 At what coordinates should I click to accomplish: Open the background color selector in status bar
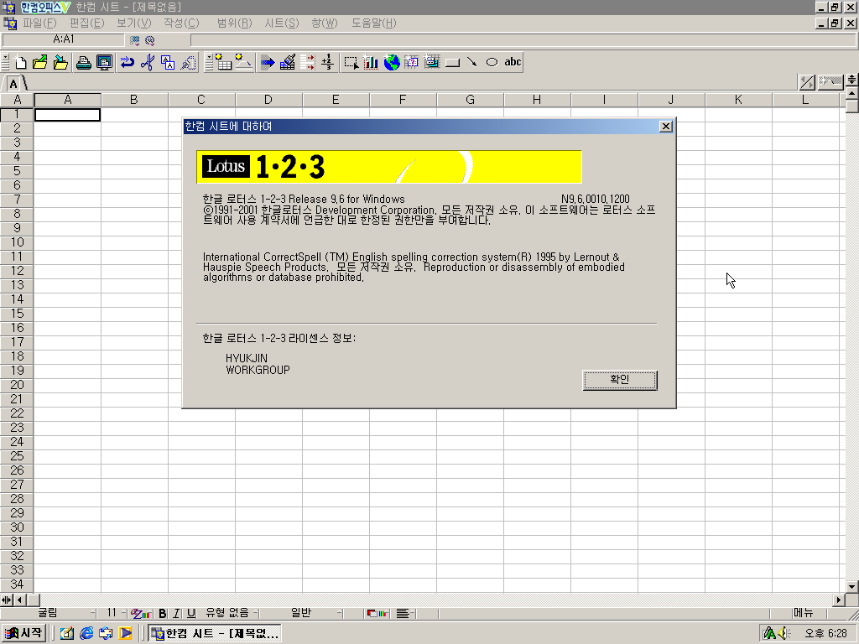point(377,613)
